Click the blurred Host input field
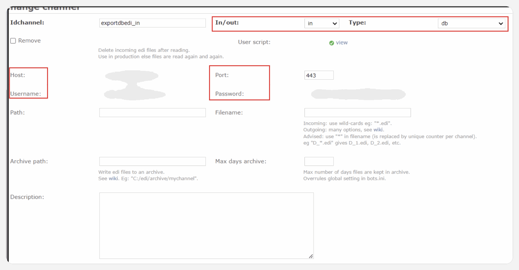519x270 pixels. pyautogui.click(x=132, y=76)
